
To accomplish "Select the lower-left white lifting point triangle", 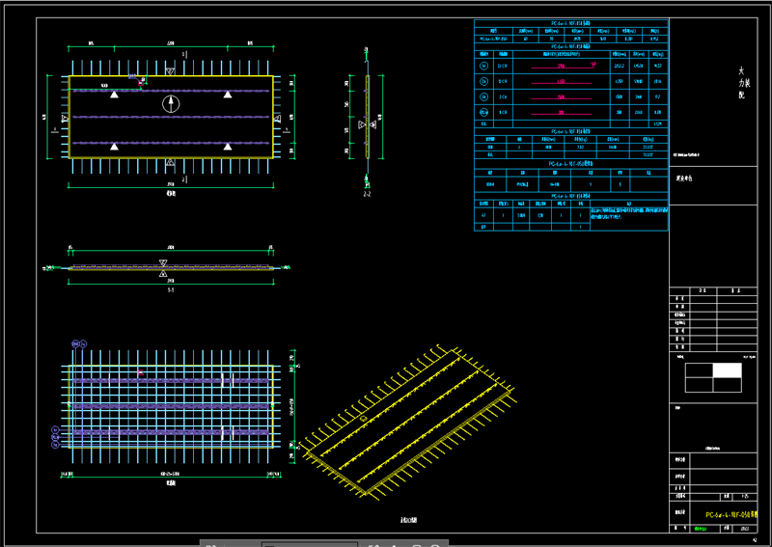I will pyautogui.click(x=114, y=147).
